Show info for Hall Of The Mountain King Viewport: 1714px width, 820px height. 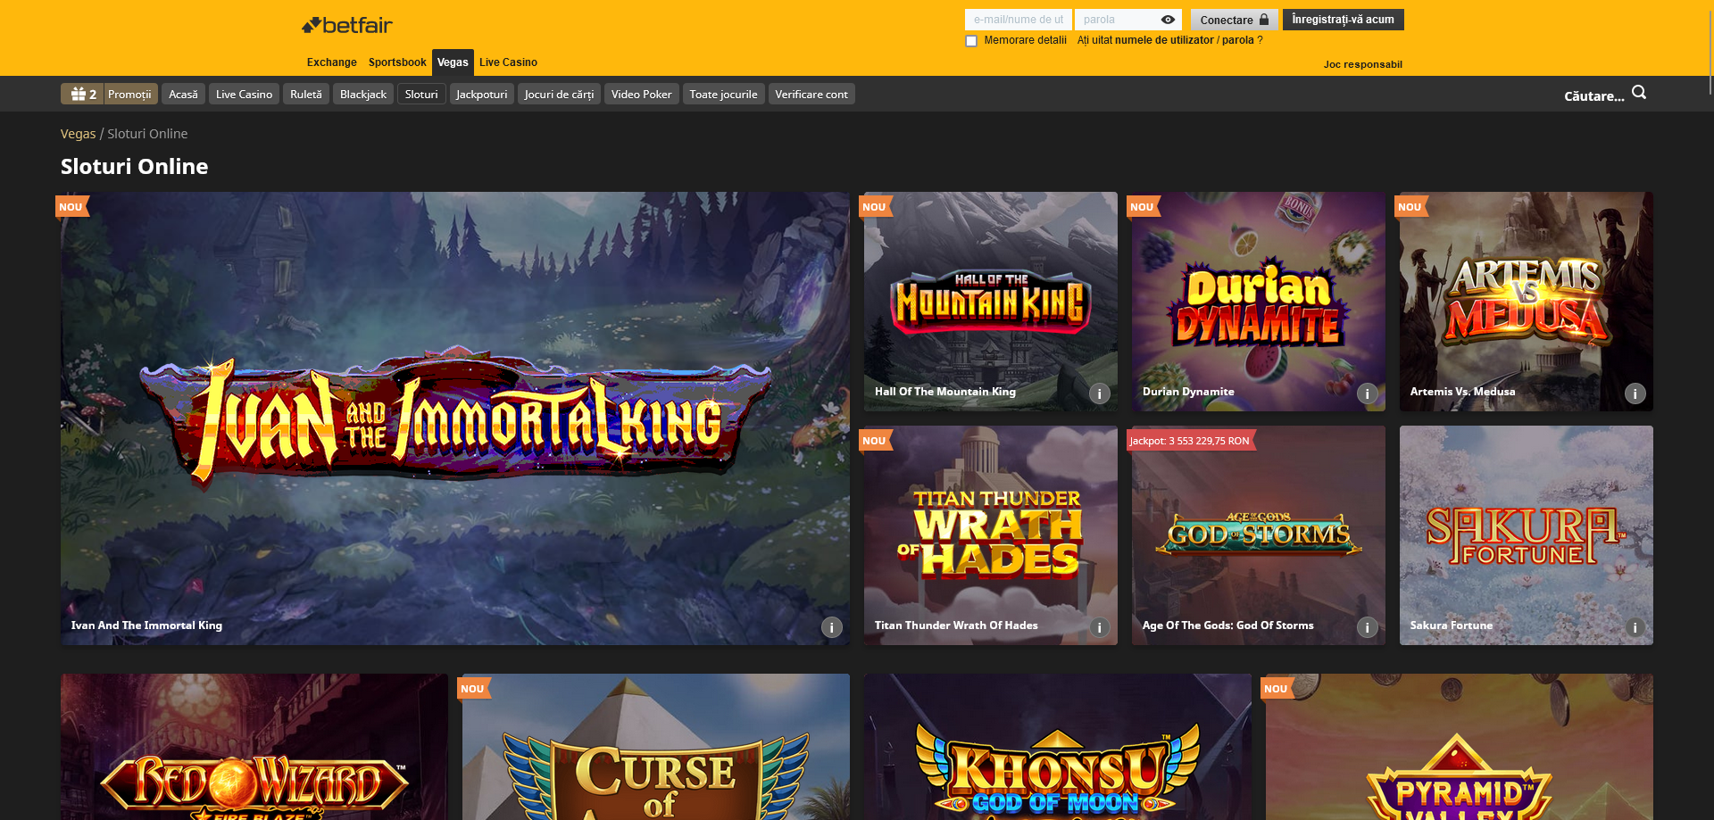tap(1099, 393)
